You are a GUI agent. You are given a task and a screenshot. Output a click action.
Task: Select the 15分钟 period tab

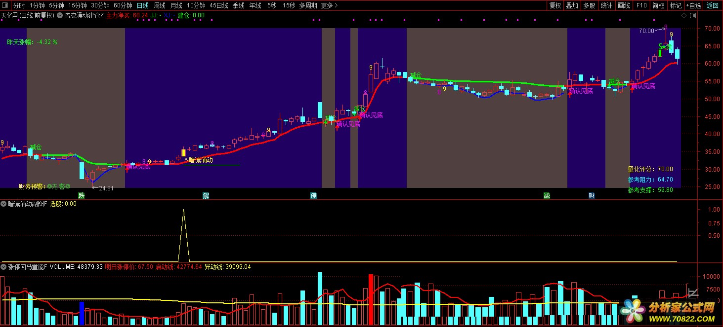77,5
